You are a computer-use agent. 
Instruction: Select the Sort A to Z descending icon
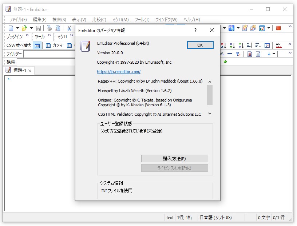pyautogui.click(x=223, y=46)
